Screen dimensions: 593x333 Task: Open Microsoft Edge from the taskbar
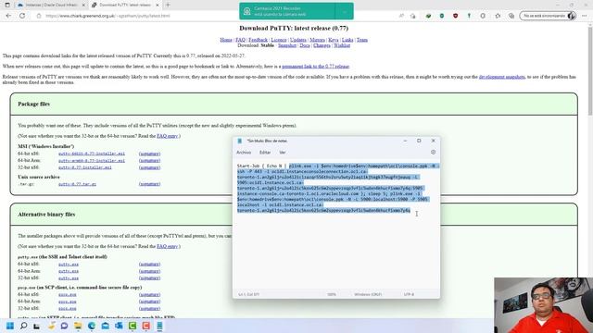coord(92,326)
